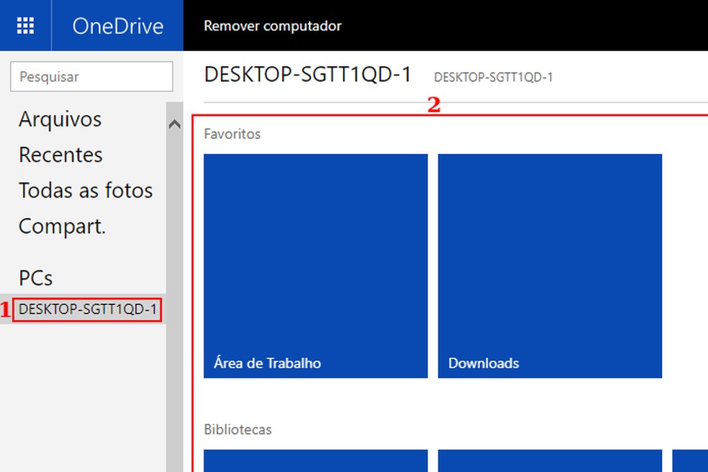Click the OneDrive logo
Screen dimensions: 708x472
117,25
